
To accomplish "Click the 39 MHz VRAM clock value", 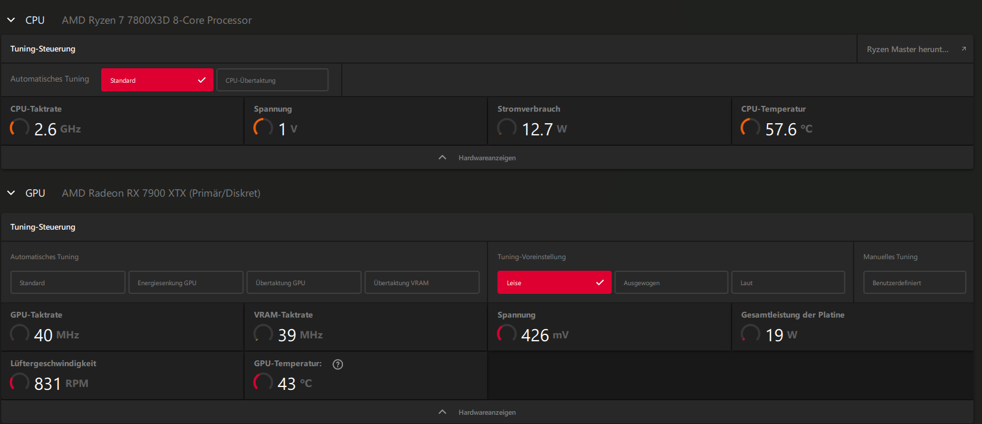I will tap(300, 335).
